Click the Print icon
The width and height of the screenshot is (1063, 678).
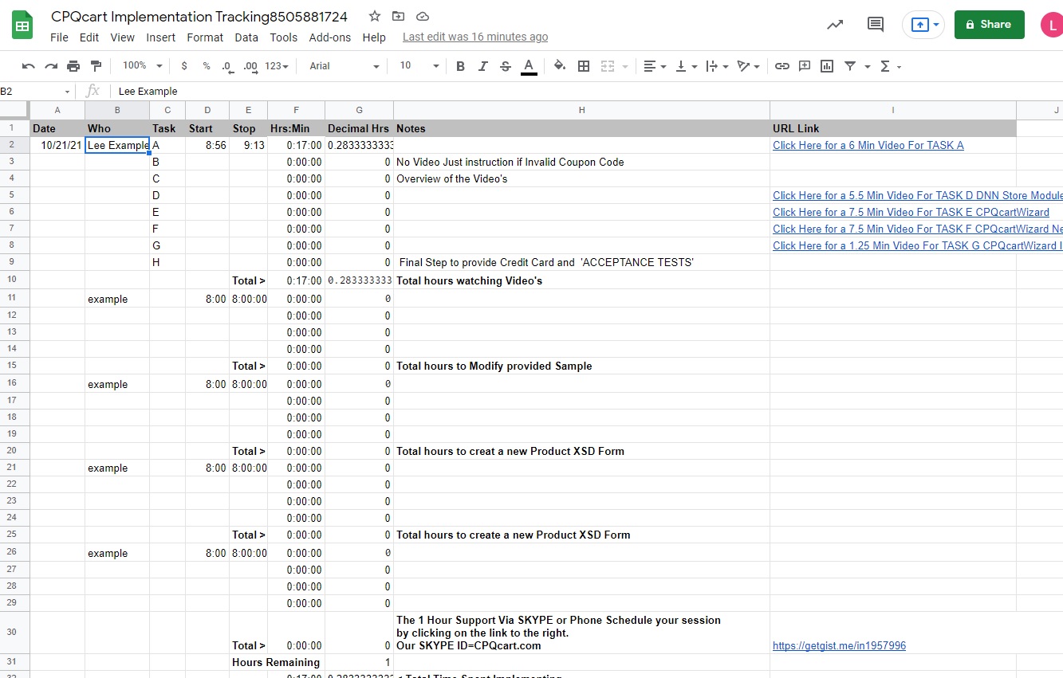73,66
